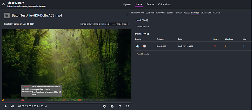This screenshot has width=252, height=110.
Task: Click the Found 1 reports text
Action: point(143,54)
